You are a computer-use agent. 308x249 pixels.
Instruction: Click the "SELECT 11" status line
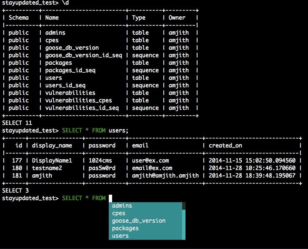(17, 123)
